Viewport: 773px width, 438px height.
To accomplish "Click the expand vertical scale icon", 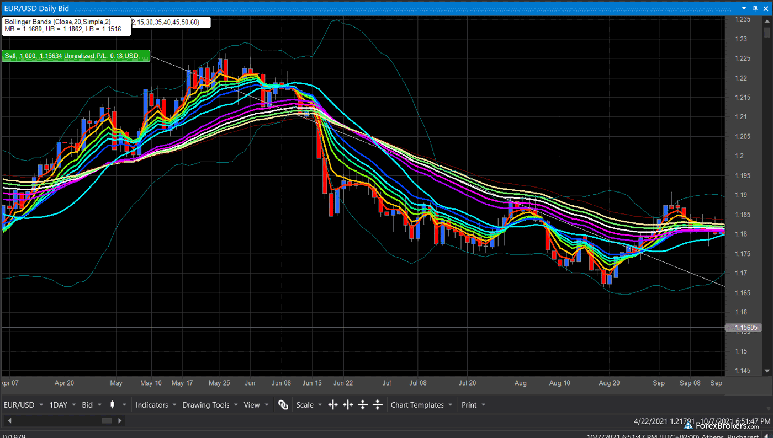I will point(363,404).
